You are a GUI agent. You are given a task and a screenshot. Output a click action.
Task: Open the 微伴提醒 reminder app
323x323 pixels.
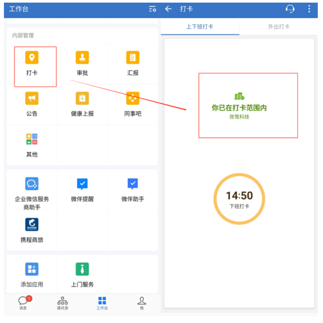82,184
